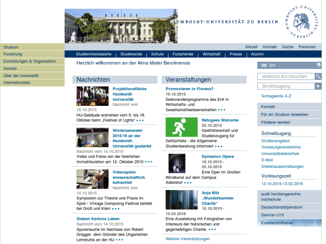Open the Videospiele news thumbnail
Screen dimensions: 326x244
tap(93, 179)
